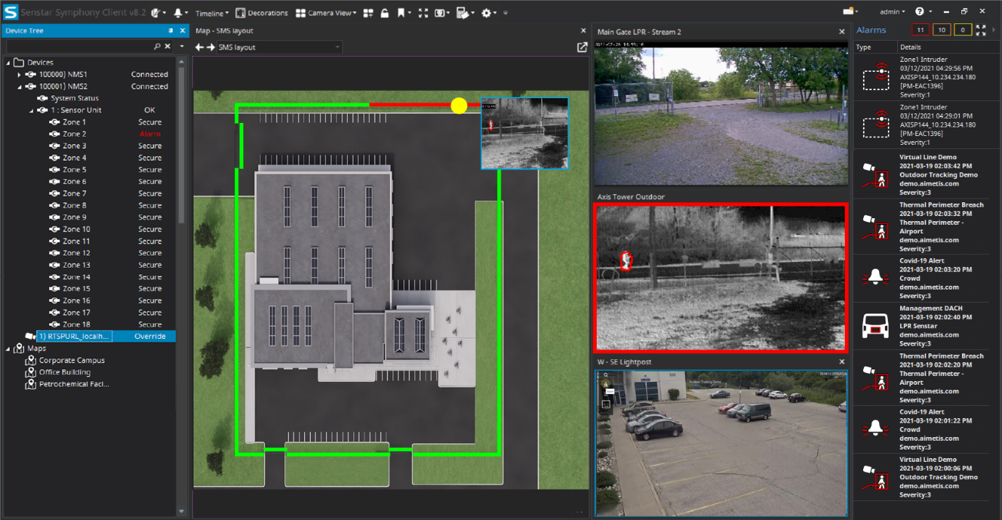The image size is (1002, 520).
Task: Click the padlock icon in toolbar
Action: [x=384, y=12]
